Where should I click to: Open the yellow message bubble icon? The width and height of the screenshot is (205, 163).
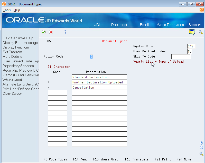[x=192, y=32]
